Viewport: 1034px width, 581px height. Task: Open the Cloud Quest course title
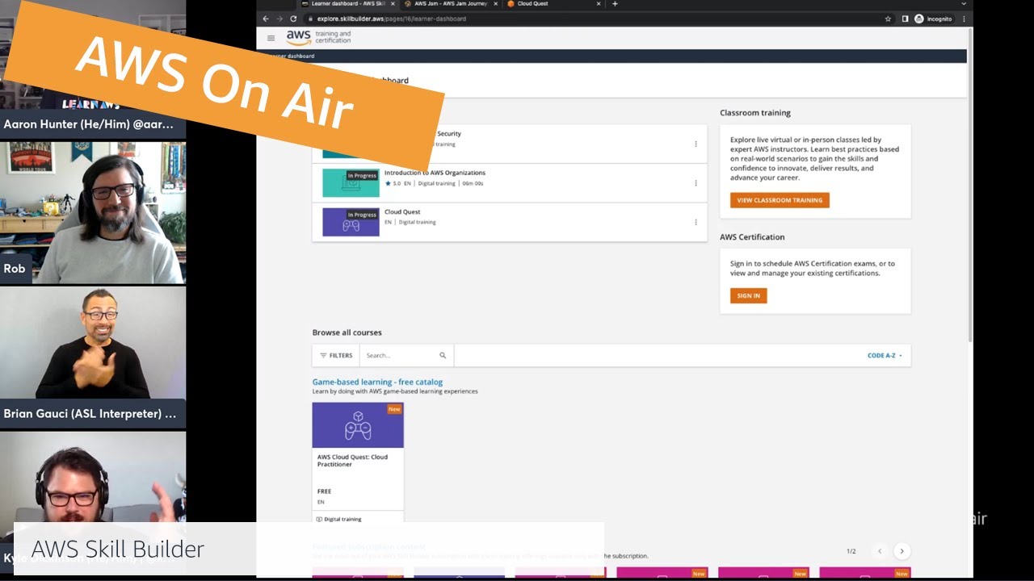click(x=402, y=212)
